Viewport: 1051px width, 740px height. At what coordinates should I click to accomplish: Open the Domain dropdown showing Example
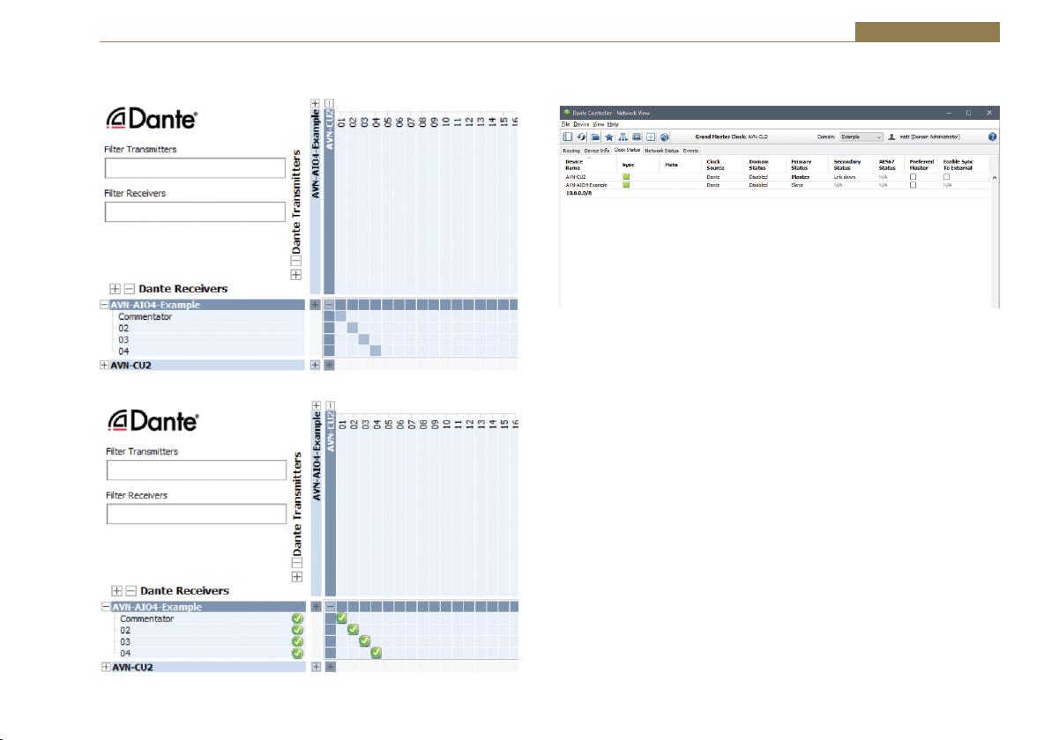(861, 137)
